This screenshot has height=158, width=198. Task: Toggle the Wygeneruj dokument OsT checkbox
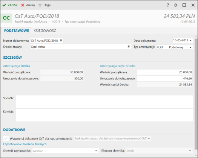click(x=6, y=138)
